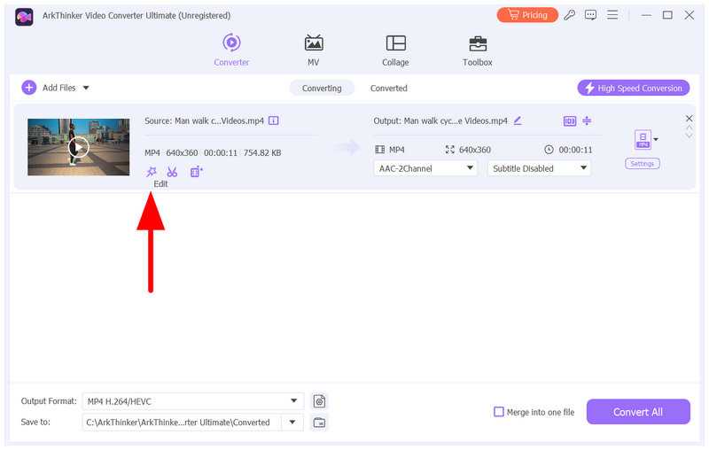Click the output resolution 640x360

tap(475, 150)
